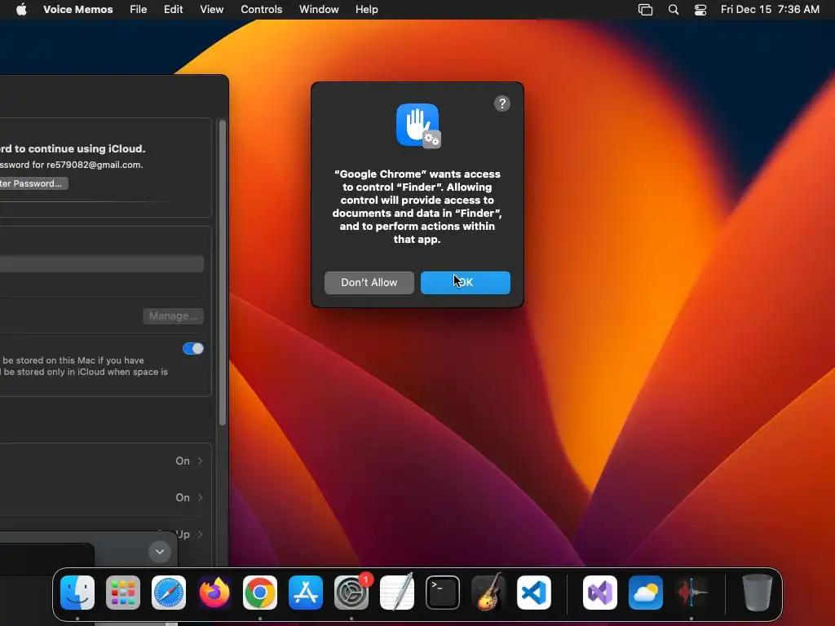Open the File menu
The image size is (835, 626).
pyautogui.click(x=139, y=10)
